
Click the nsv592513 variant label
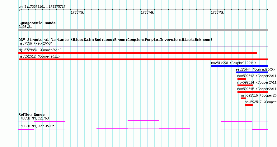(257, 76)
